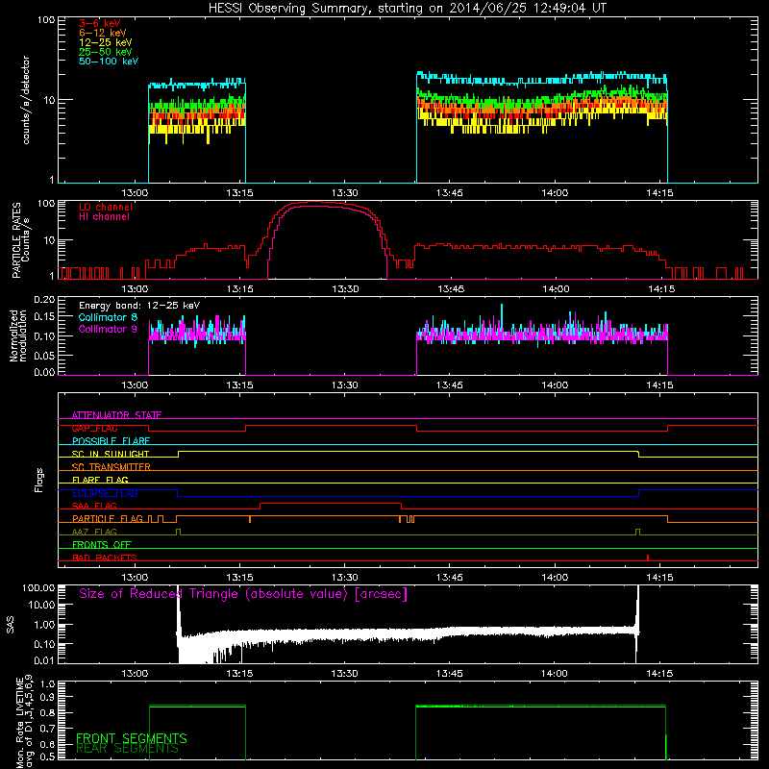Viewport: 769px width, 769px height.
Task: Click the 14:15 tick under the SAS plot
Action: (659, 674)
